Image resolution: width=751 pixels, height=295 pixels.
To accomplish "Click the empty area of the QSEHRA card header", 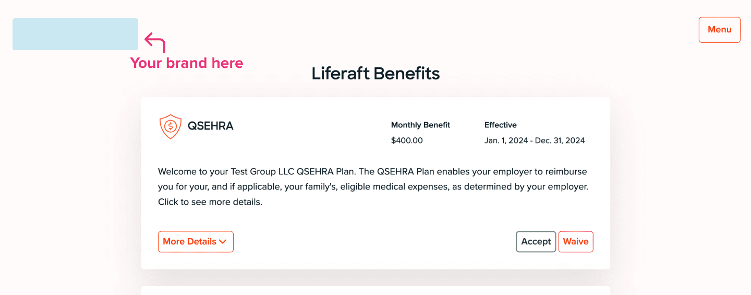I will tap(312, 127).
